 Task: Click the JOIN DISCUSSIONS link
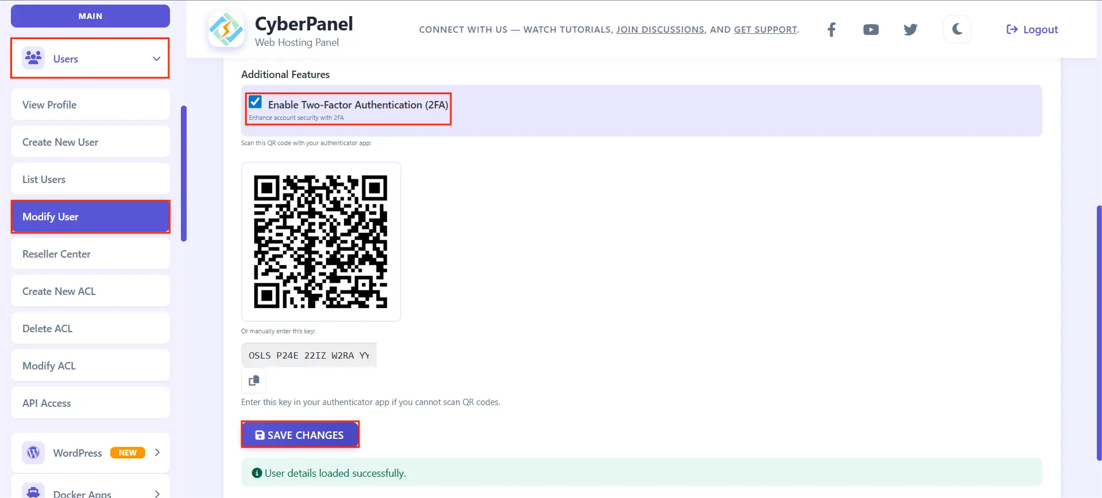660,30
